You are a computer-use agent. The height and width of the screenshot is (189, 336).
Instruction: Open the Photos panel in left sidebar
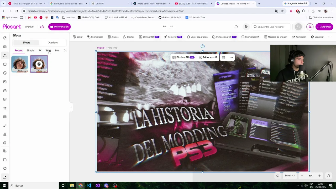click(5, 82)
